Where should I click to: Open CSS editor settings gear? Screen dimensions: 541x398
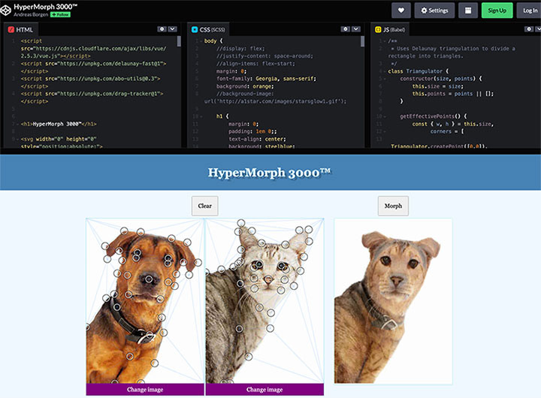click(x=346, y=29)
